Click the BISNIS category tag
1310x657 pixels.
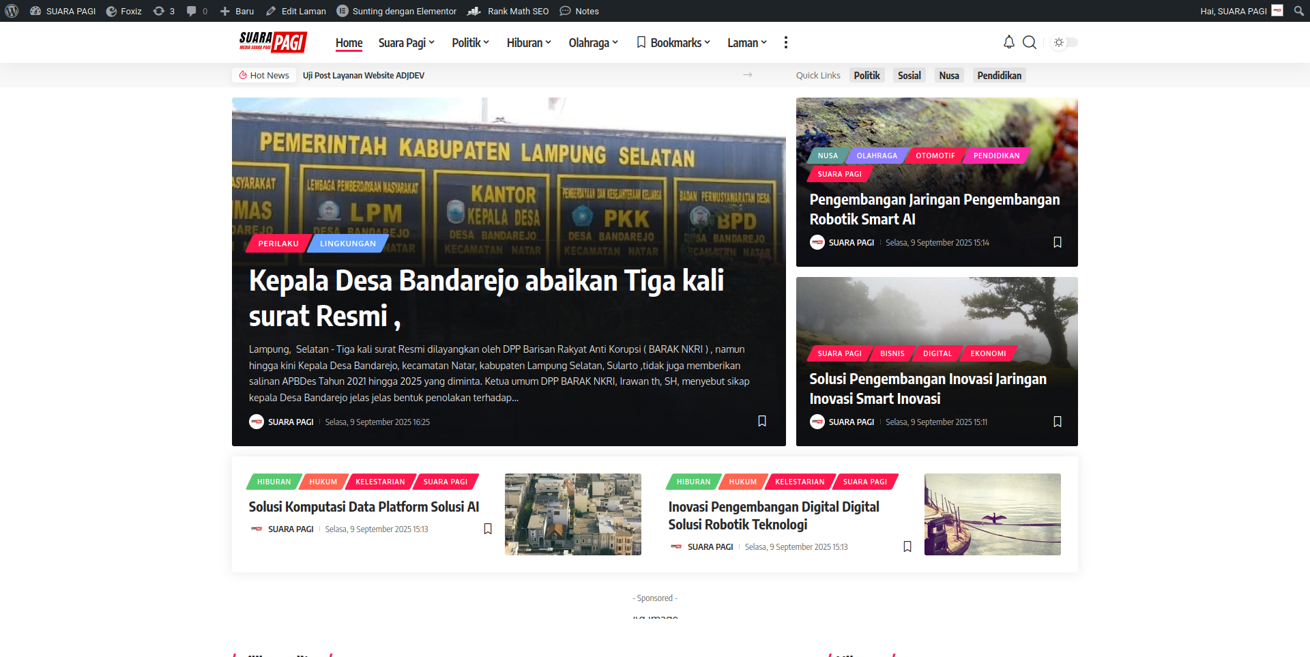[892, 353]
